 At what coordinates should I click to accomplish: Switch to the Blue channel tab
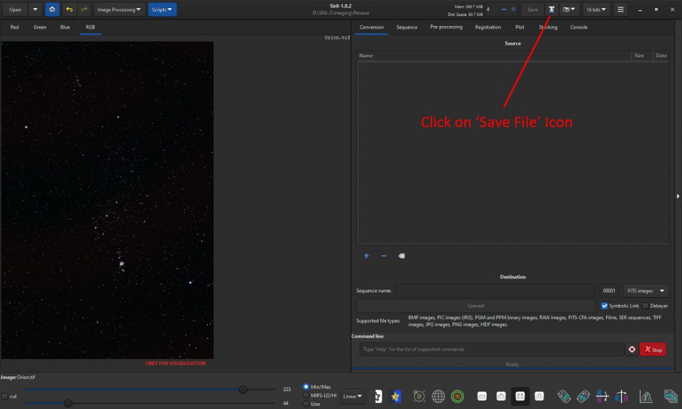pyautogui.click(x=65, y=27)
